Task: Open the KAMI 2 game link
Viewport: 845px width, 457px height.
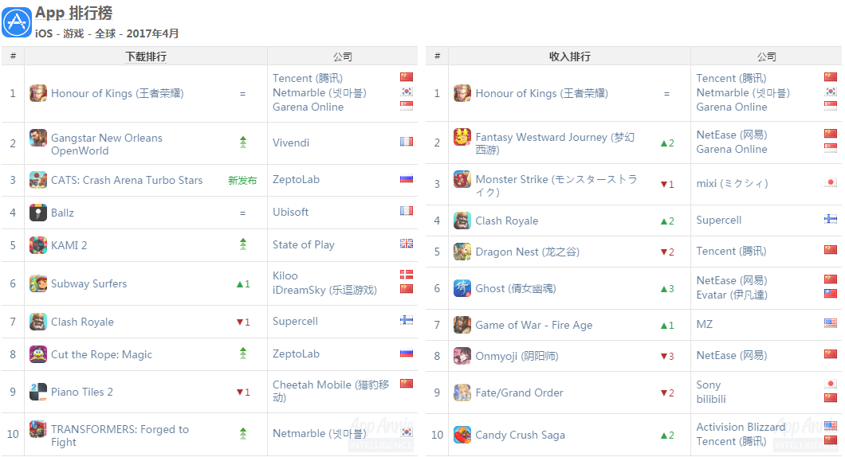Action: [x=69, y=245]
